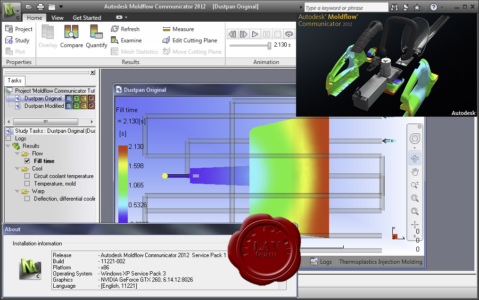
Task: Click the Zoom extents icon in navigation bar
Action: click(x=415, y=211)
